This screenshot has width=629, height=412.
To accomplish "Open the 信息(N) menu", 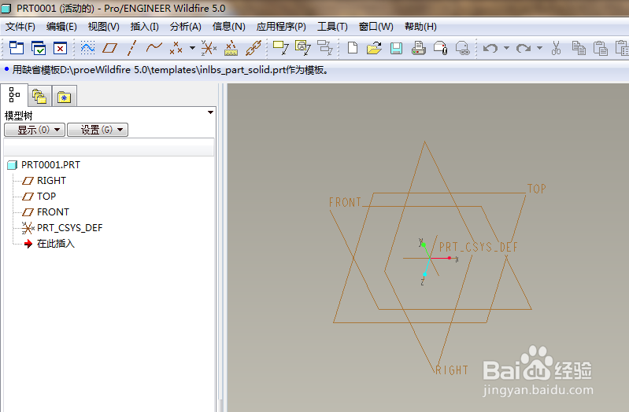I will click(x=228, y=27).
